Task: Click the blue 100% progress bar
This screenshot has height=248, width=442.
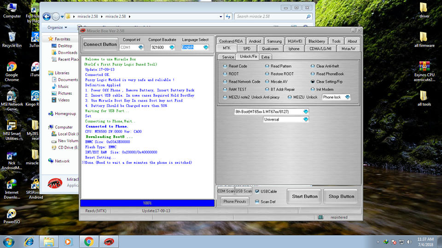Action: [147, 203]
